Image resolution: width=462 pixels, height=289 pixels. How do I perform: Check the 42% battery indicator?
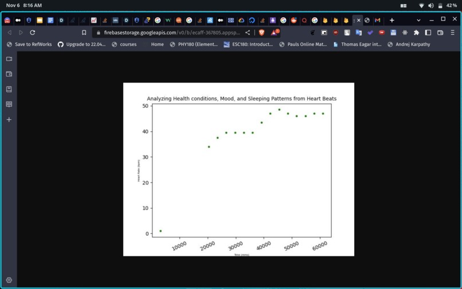[448, 6]
